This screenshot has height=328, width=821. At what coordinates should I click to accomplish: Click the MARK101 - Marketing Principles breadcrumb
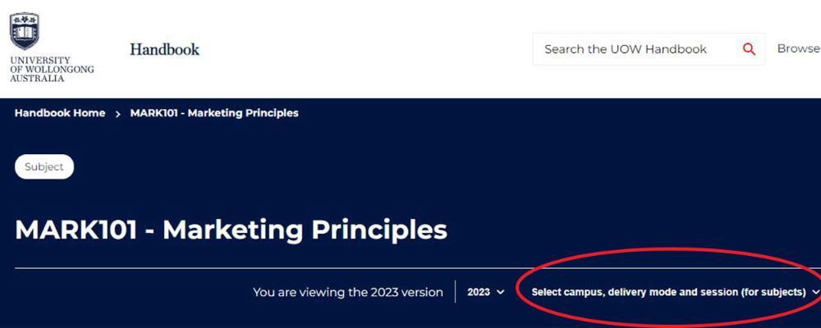coord(214,113)
